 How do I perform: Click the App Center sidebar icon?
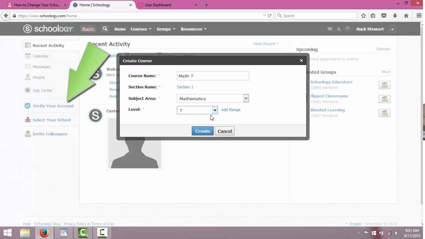28,90
